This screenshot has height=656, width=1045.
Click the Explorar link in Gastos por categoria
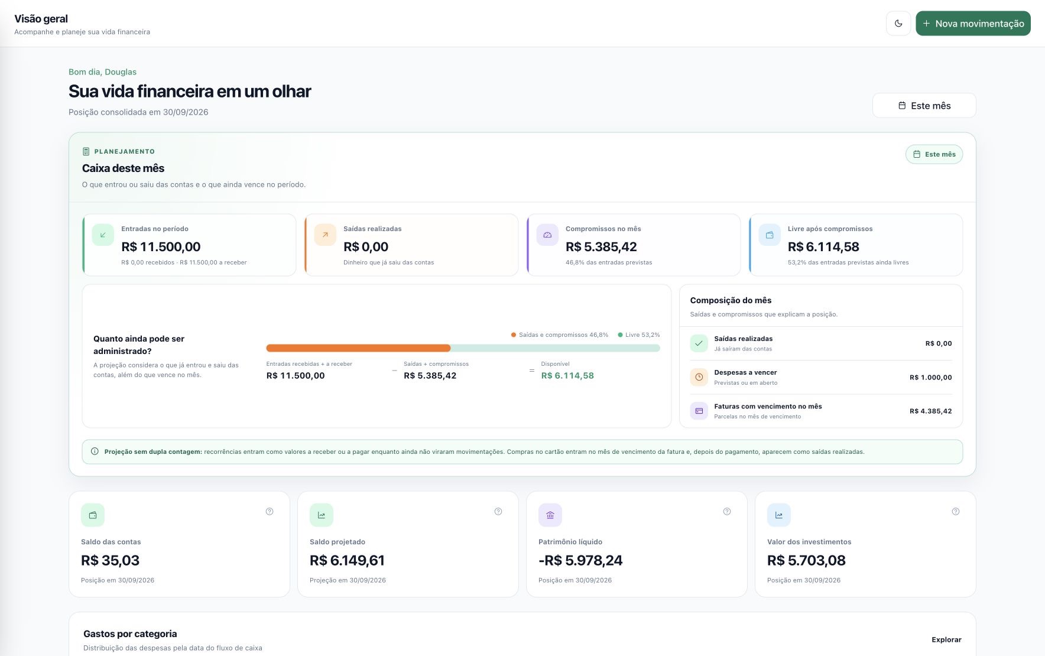(946, 639)
